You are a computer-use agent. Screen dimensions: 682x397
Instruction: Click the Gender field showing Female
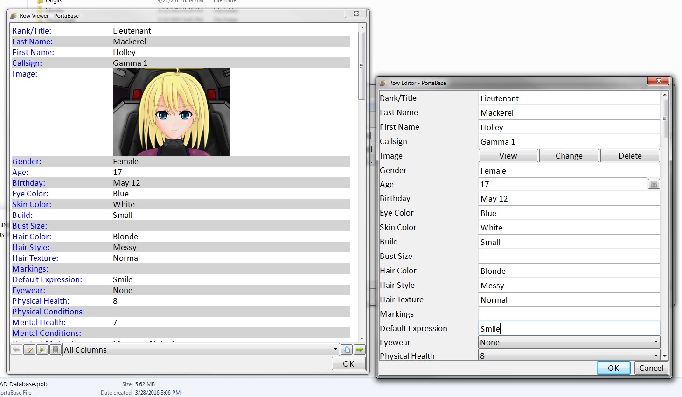[x=569, y=171]
